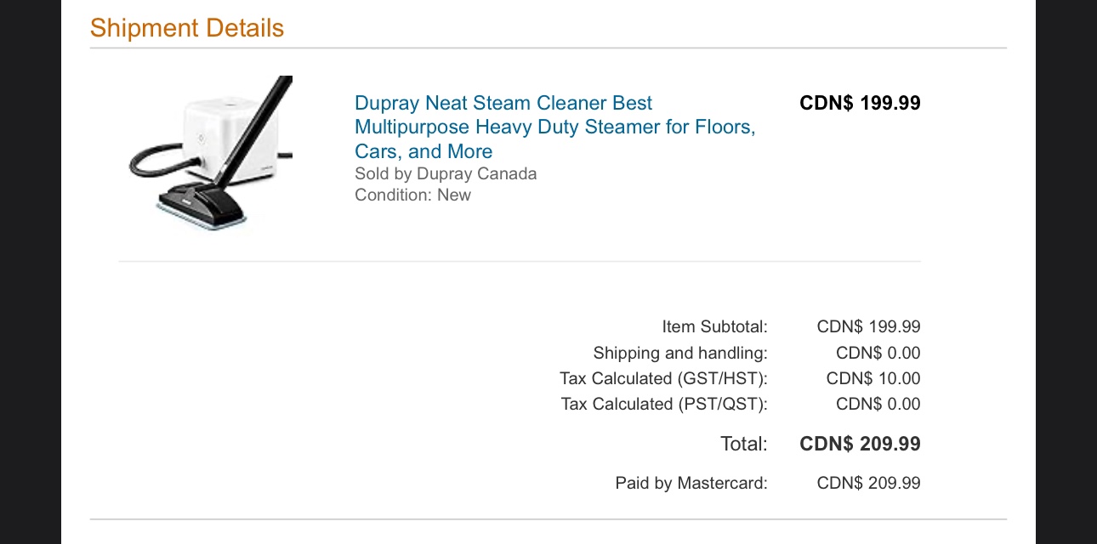1097x544 pixels.
Task: Select the Item Subtotal label
Action: 715,326
